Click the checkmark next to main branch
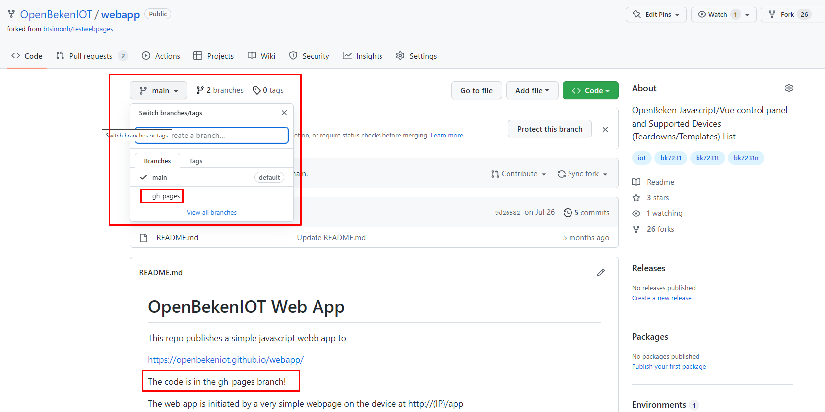The image size is (825, 412). pos(143,177)
